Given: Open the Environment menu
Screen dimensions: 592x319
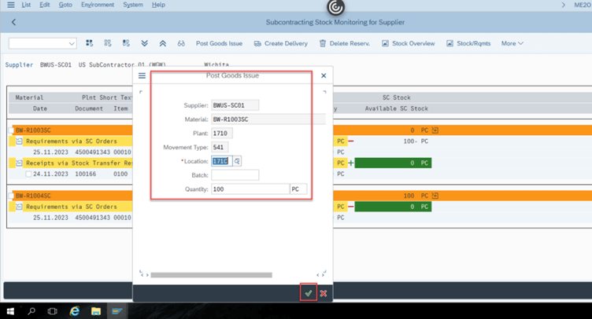Looking at the screenshot, I should [x=98, y=5].
